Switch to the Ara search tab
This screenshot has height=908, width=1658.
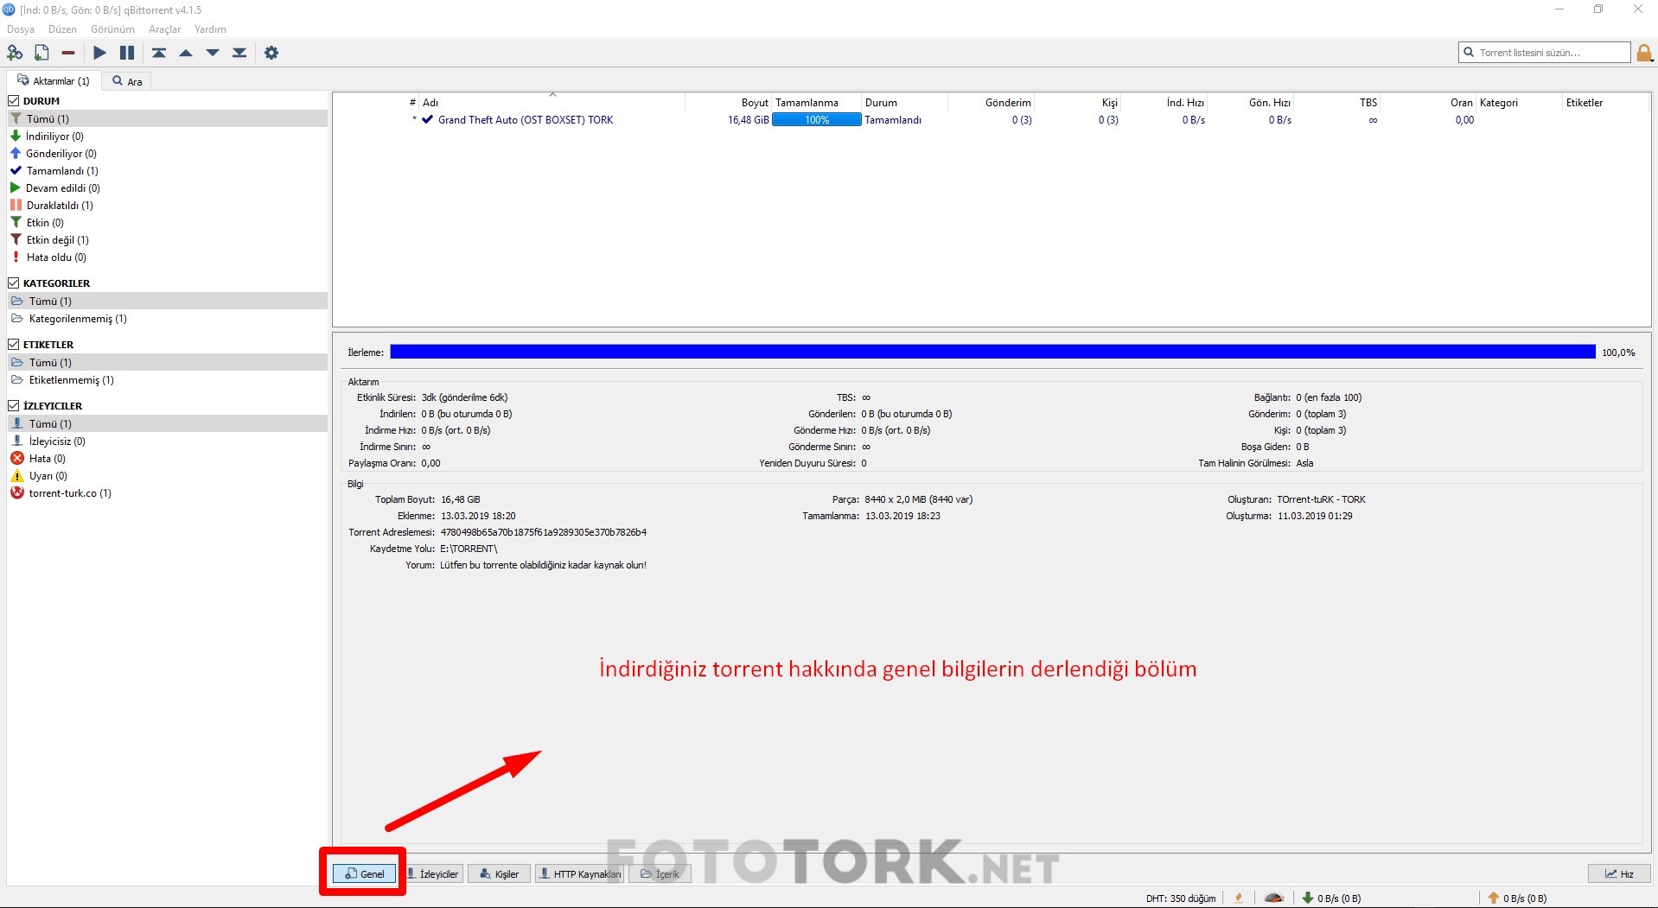(x=127, y=81)
